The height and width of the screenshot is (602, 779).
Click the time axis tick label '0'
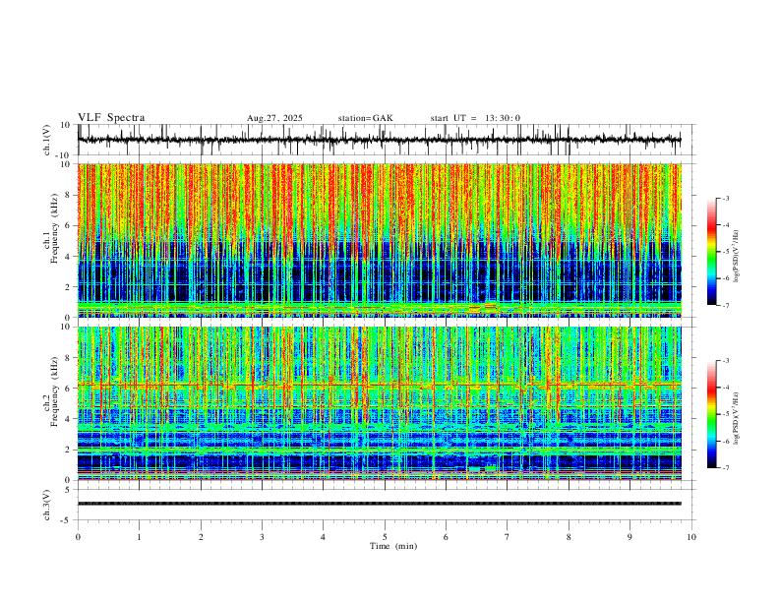pyautogui.click(x=78, y=537)
